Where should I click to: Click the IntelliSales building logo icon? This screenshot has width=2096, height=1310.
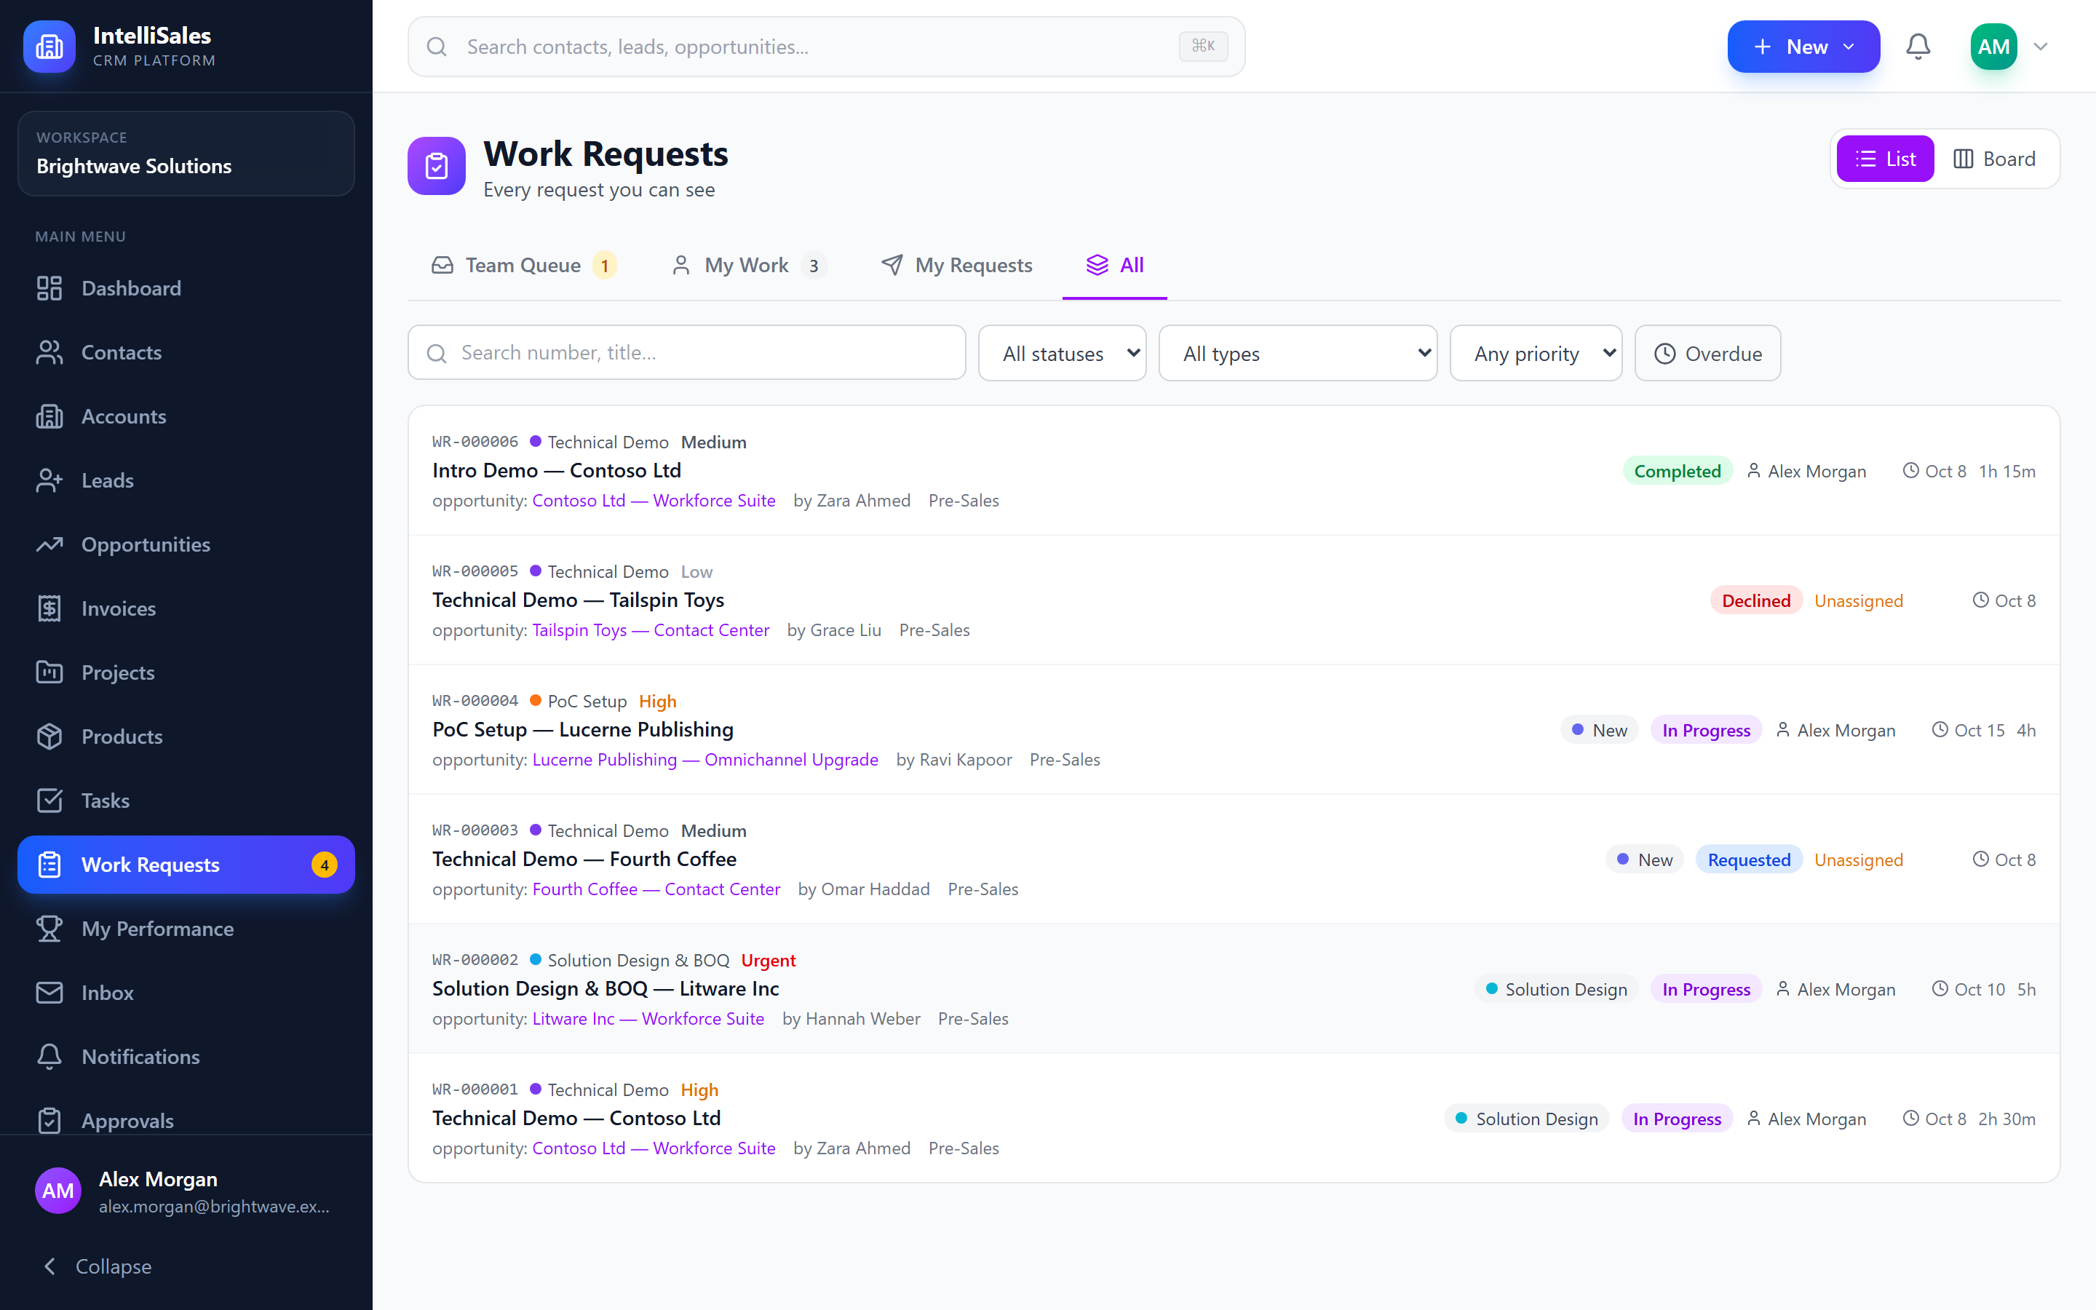[49, 47]
